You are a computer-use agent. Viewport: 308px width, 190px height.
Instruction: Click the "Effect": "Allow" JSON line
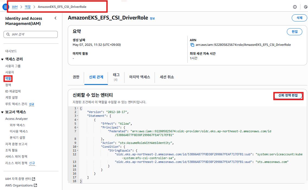[x=117, y=124]
